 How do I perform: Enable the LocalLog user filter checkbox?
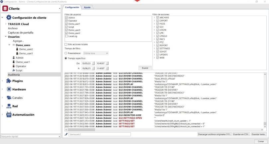coord(66,36)
